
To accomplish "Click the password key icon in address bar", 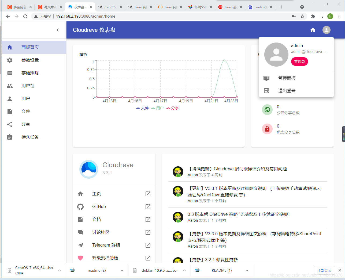I will tap(294, 16).
